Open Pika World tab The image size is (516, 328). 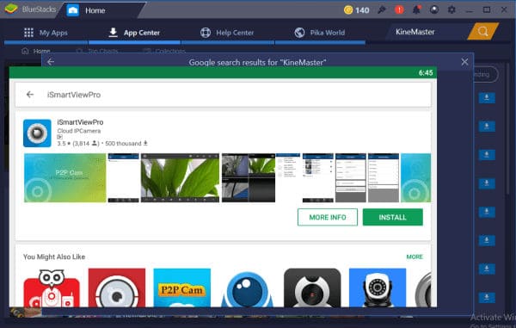[320, 33]
